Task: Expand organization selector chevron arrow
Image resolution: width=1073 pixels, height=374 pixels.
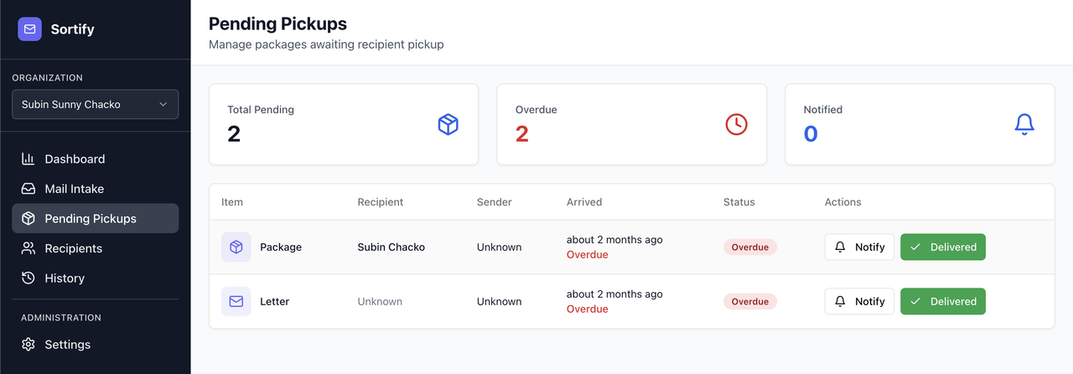Action: 163,105
